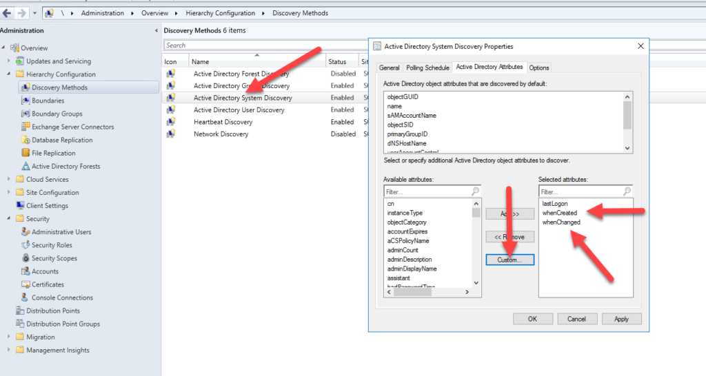
Task: Click the Custom... button
Action: pyautogui.click(x=510, y=260)
